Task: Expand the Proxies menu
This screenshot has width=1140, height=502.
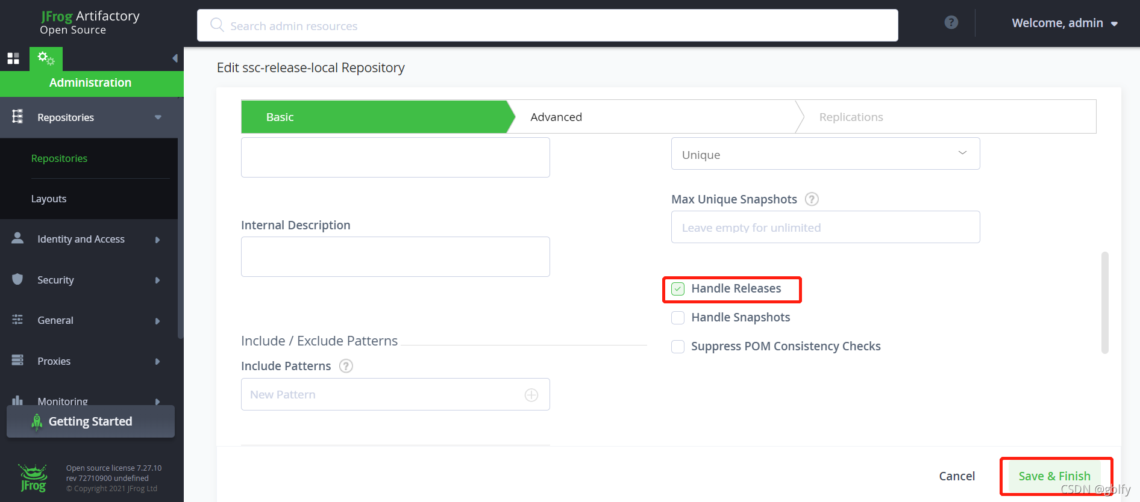Action: [x=158, y=361]
